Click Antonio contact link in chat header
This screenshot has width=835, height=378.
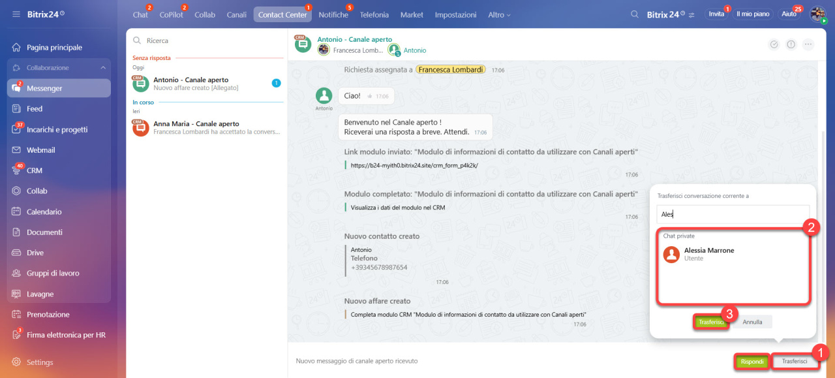pyautogui.click(x=414, y=50)
